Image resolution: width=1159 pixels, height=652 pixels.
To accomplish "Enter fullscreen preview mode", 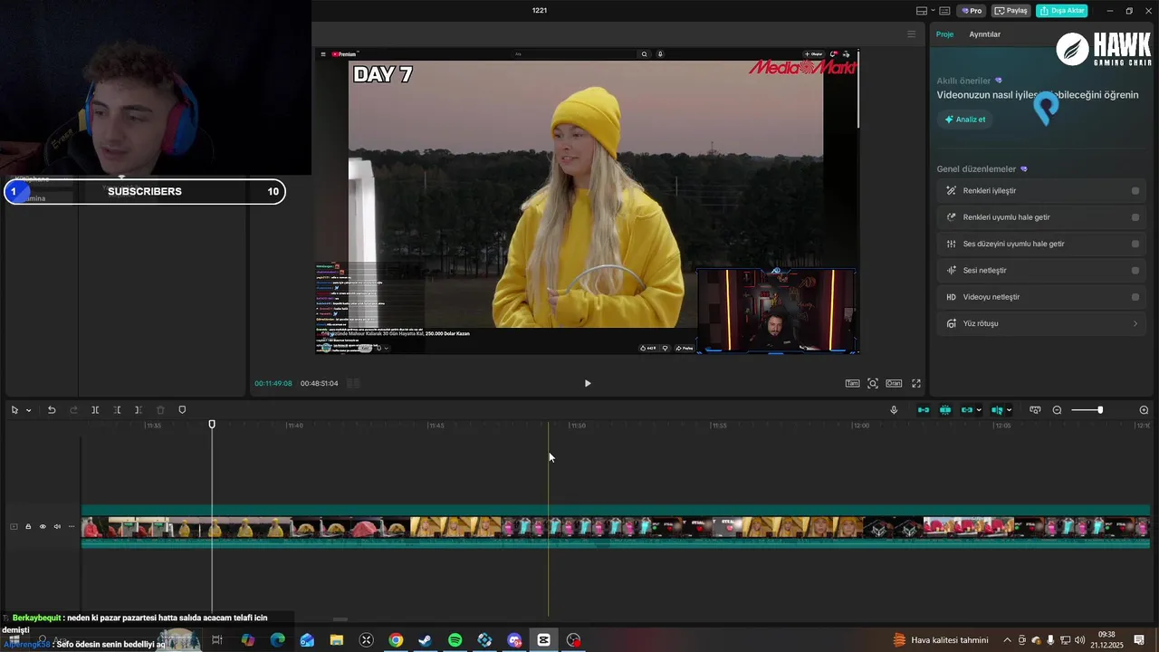I will [x=916, y=383].
